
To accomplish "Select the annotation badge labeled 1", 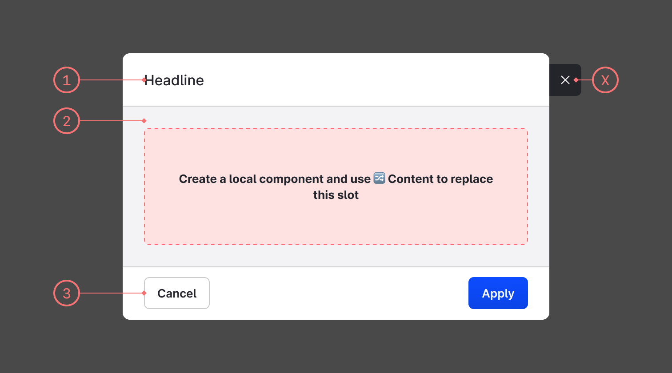I will point(66,80).
